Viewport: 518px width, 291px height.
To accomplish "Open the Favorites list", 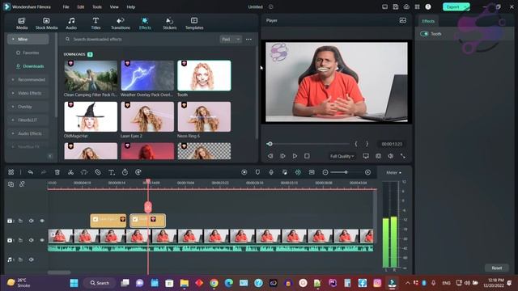I will pos(28,53).
